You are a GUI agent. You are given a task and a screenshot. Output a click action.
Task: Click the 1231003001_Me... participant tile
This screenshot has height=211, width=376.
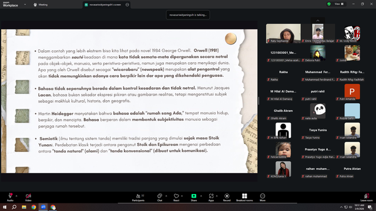[283, 53]
